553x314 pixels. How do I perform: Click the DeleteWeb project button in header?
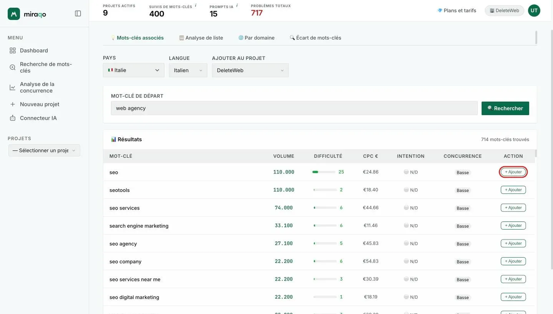tap(504, 11)
